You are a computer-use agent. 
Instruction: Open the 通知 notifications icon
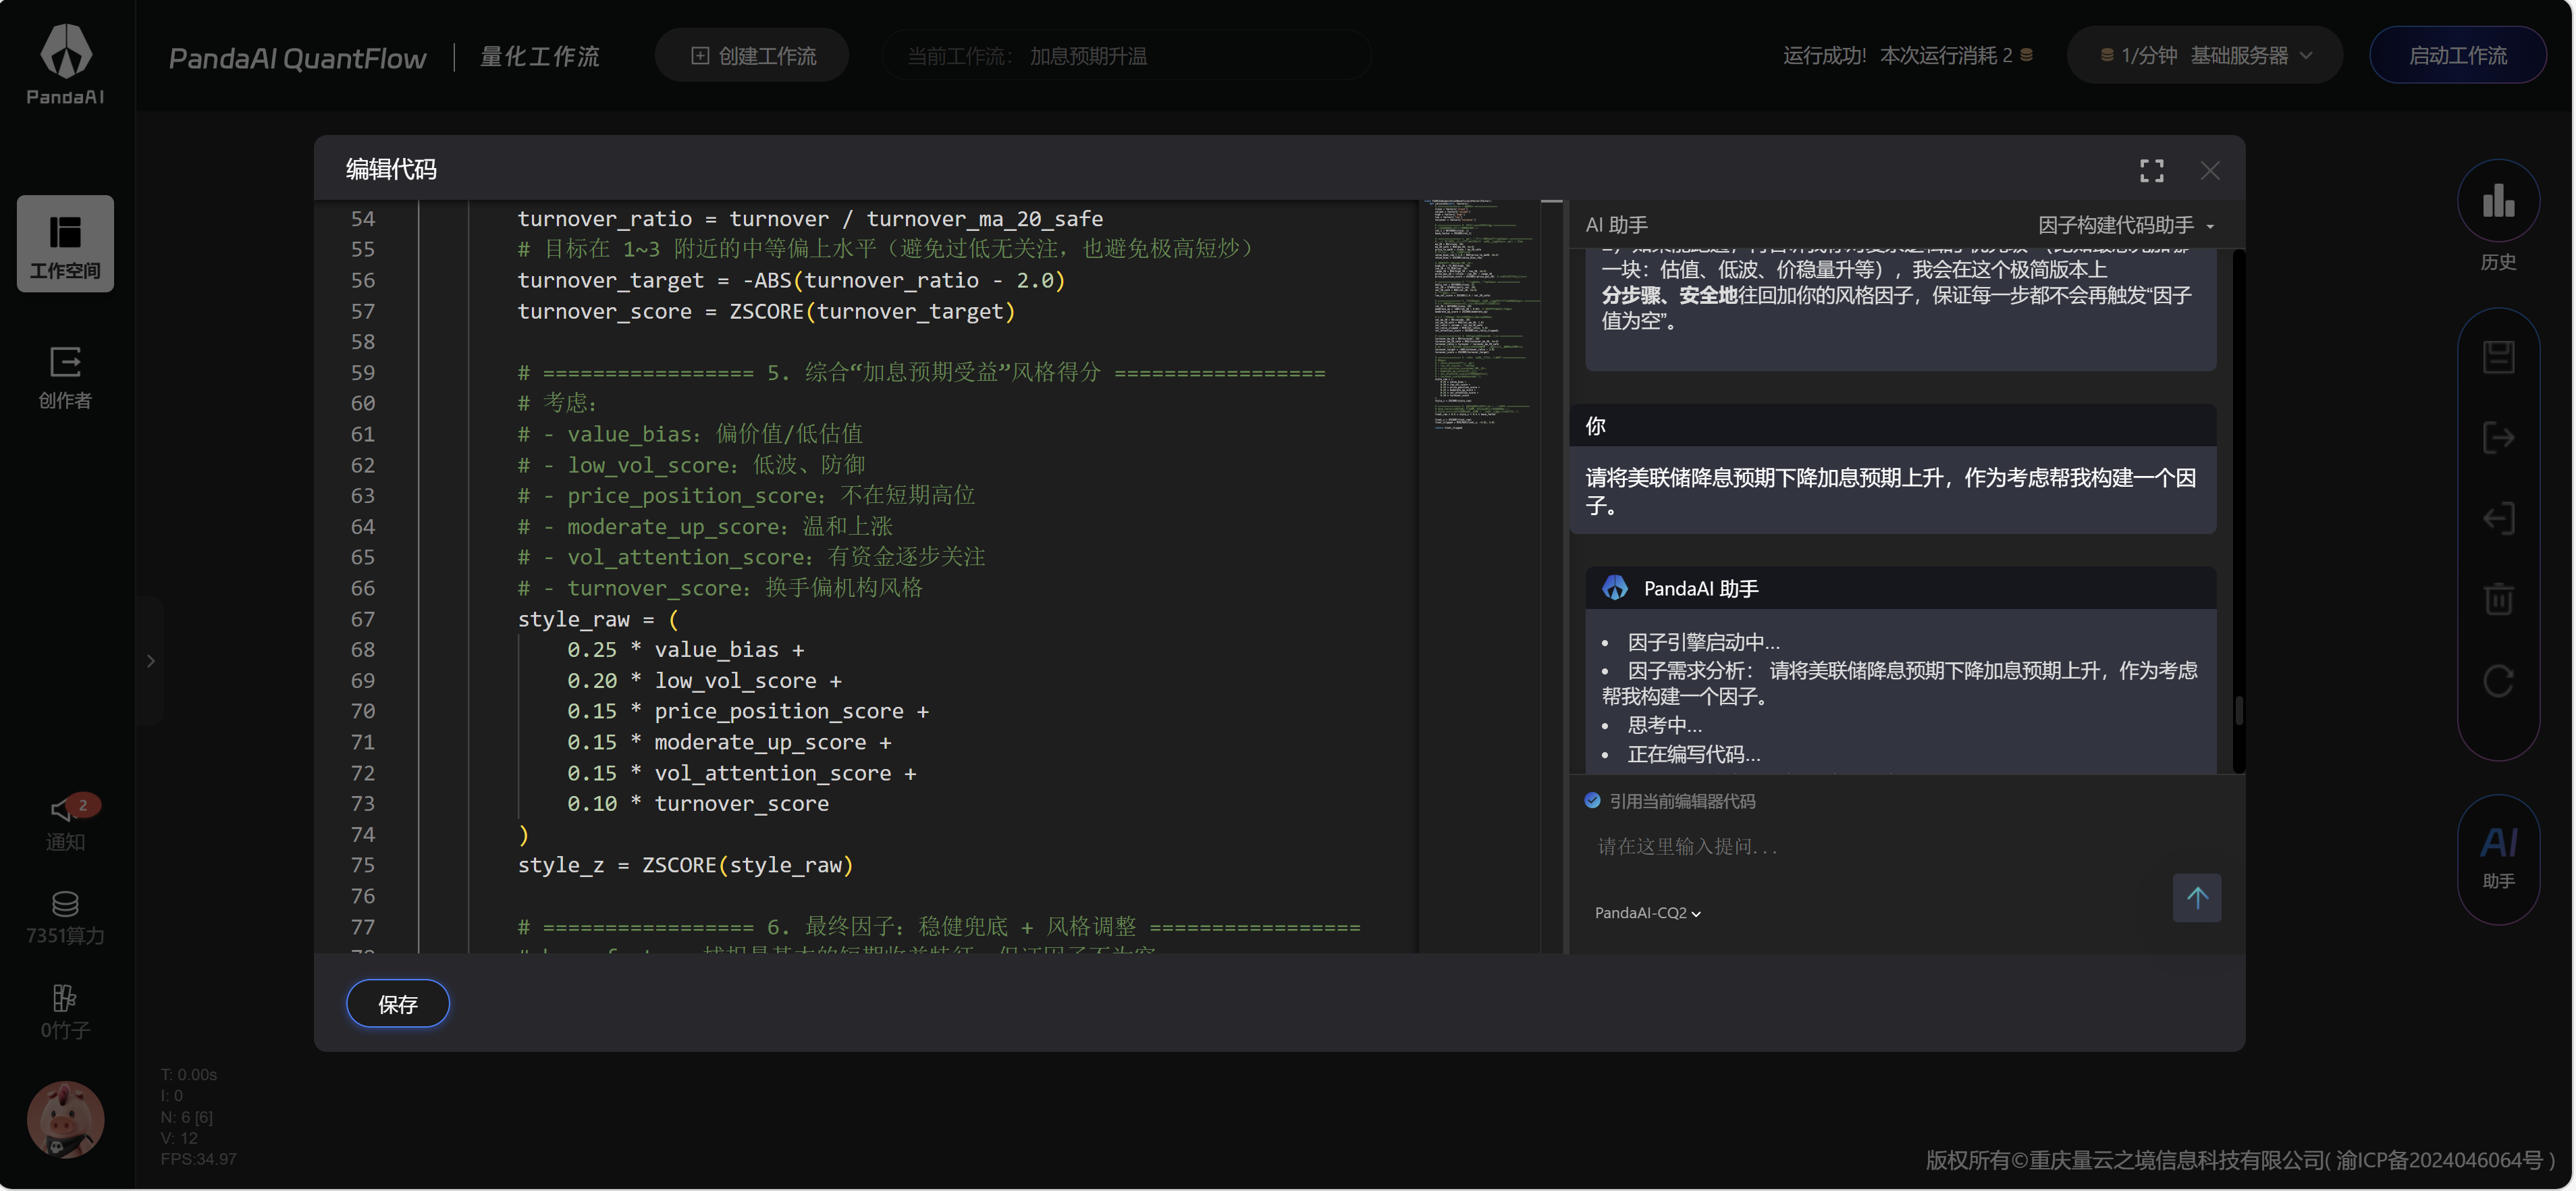(65, 822)
